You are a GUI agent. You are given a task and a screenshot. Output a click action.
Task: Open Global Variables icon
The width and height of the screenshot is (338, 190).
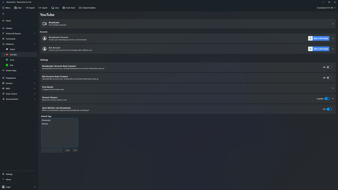[x=80, y=8]
